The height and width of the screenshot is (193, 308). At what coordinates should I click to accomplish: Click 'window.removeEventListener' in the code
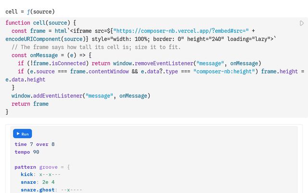[x=153, y=63]
